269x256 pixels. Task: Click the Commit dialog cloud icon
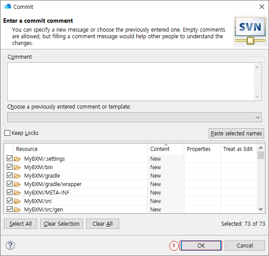7,7
